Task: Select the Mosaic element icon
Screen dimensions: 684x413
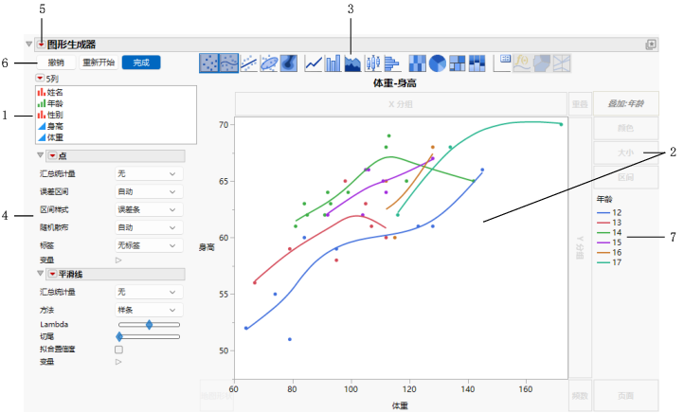Action: point(477,63)
